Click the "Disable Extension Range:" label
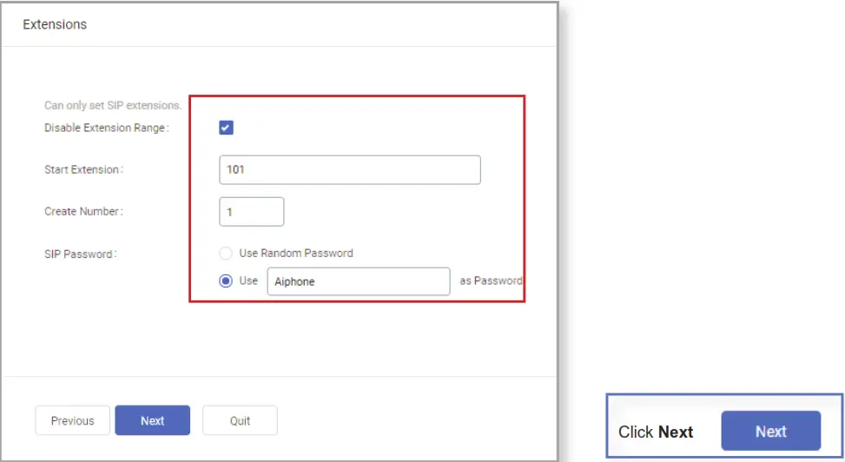 coord(107,128)
